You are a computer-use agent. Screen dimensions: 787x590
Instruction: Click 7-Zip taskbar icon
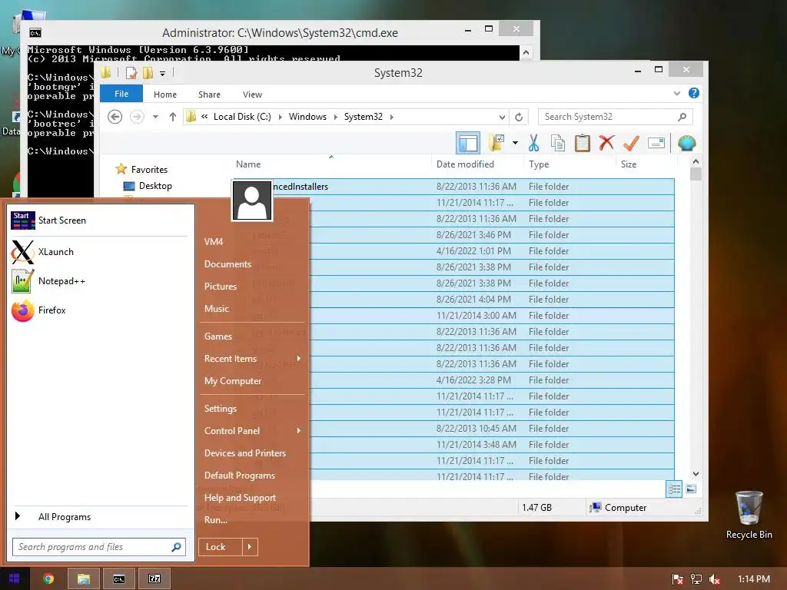pyautogui.click(x=154, y=579)
